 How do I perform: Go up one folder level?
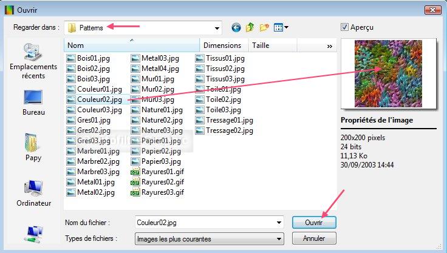click(x=250, y=27)
